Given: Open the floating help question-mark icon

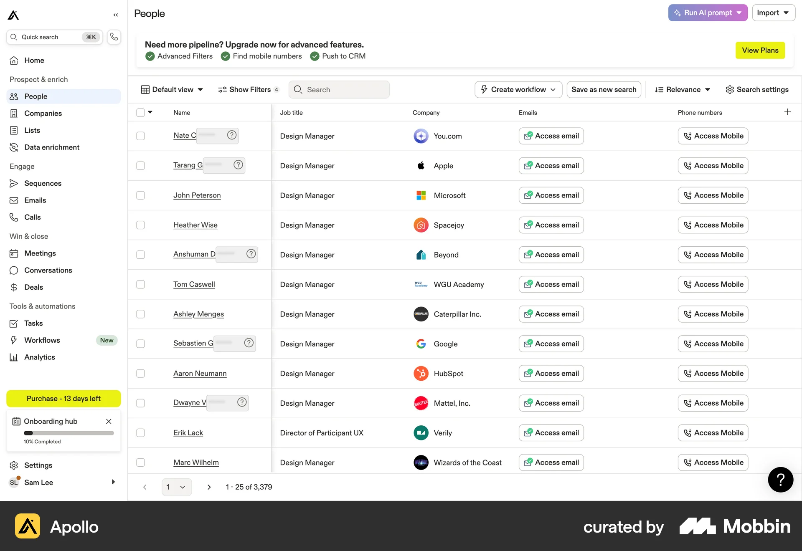Looking at the screenshot, I should coord(780,480).
